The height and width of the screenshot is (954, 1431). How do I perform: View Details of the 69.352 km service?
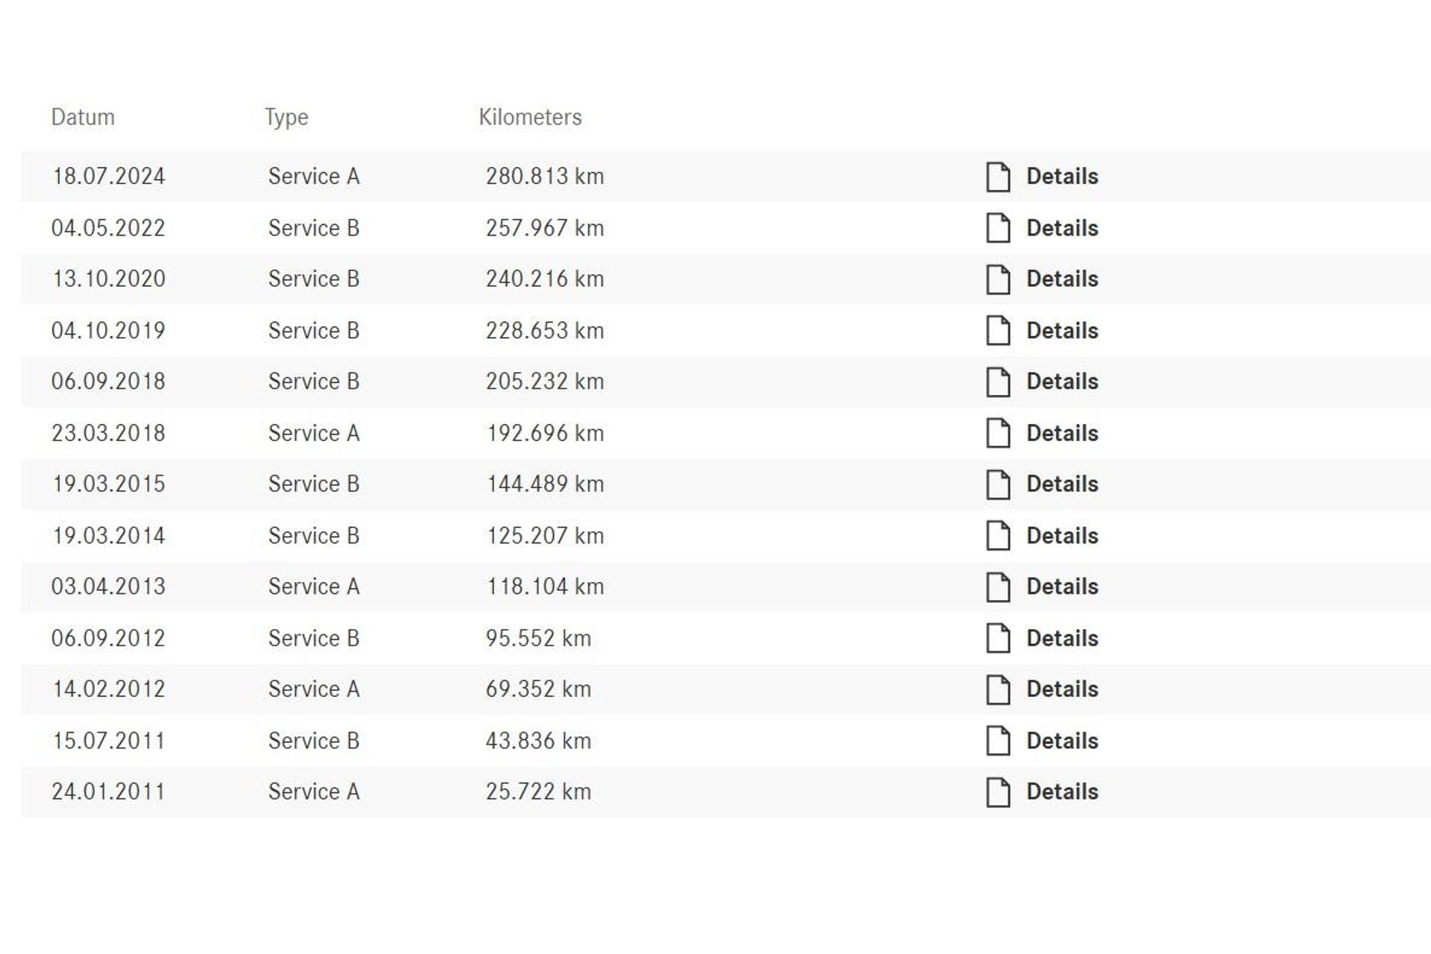(x=1062, y=689)
